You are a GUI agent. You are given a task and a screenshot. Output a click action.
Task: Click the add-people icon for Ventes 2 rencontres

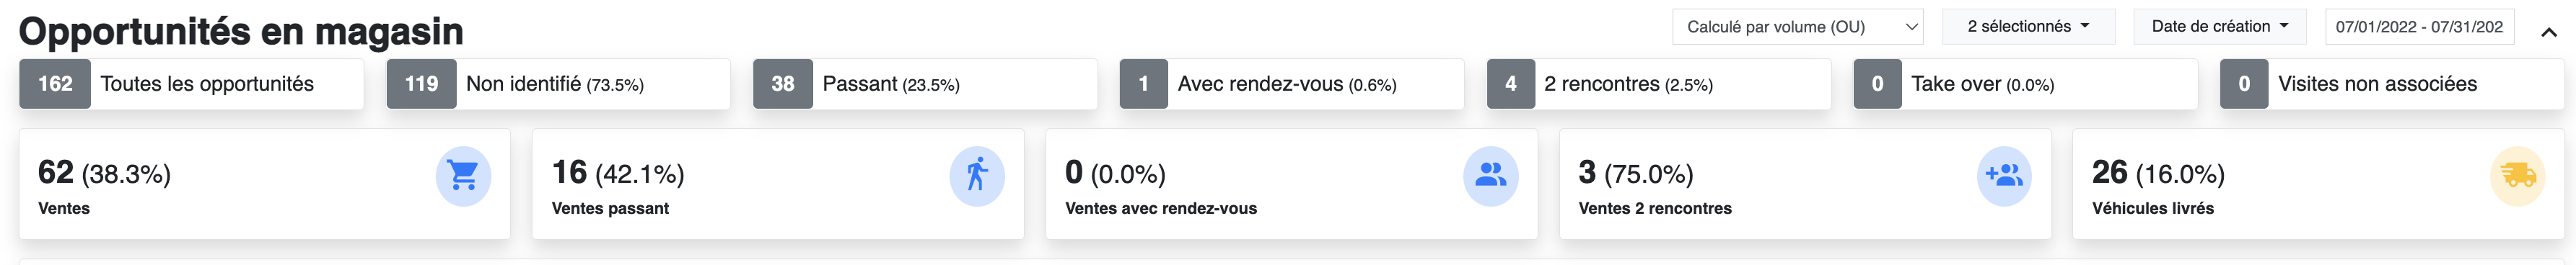pyautogui.click(x=2004, y=176)
